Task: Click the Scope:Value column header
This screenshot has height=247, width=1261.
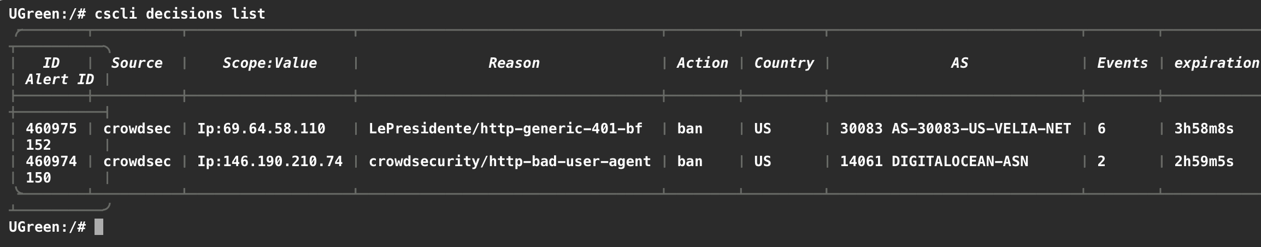Action: coord(269,63)
